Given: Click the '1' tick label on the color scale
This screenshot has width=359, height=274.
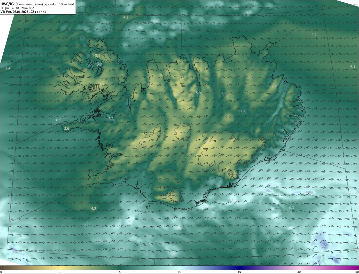Looking at the screenshot, I should pyautogui.click(x=60, y=272).
